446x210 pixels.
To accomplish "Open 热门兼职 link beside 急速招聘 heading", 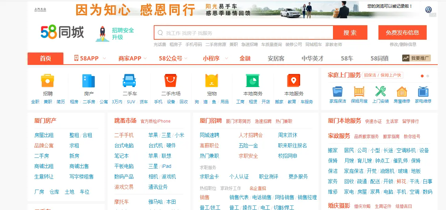I will tap(284, 121).
